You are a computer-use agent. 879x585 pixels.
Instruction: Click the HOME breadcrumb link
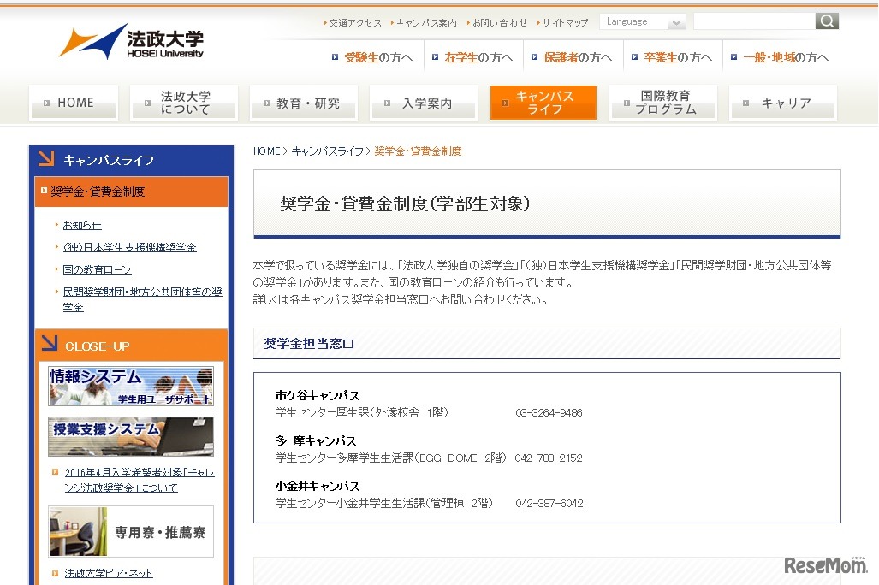click(x=264, y=150)
